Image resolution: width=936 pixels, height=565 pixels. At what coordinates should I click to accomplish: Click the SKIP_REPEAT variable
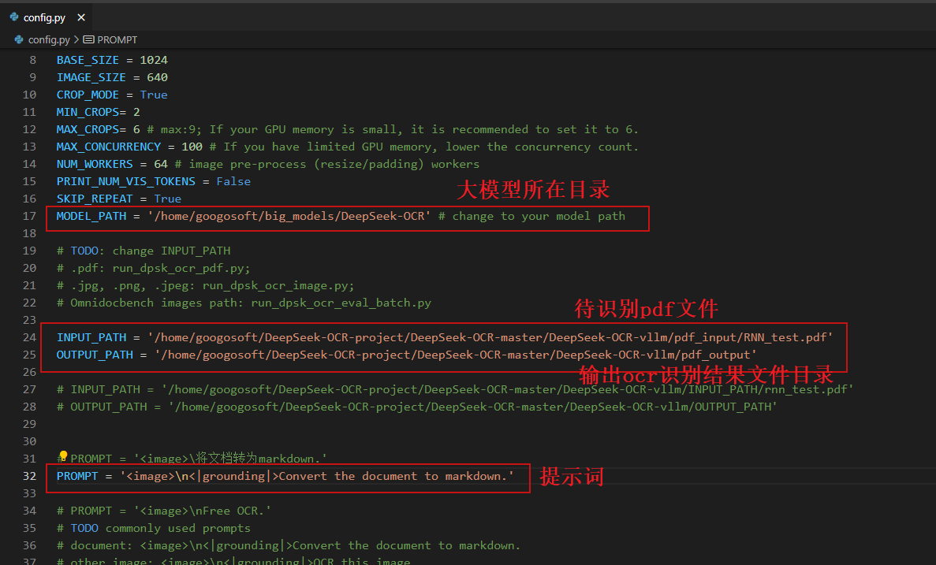(95, 199)
